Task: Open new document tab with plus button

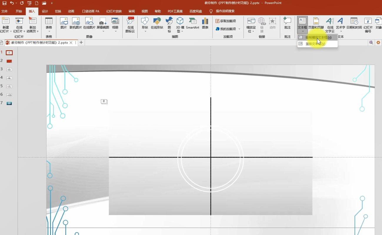Action: (81, 43)
